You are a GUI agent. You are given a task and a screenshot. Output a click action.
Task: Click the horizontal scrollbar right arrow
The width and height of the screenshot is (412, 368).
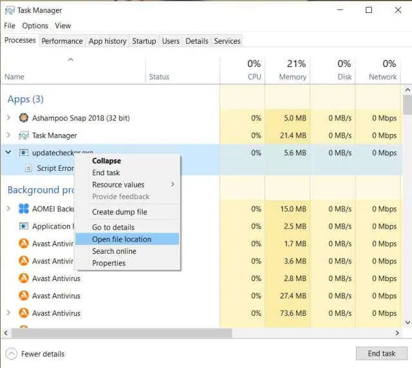(x=397, y=333)
